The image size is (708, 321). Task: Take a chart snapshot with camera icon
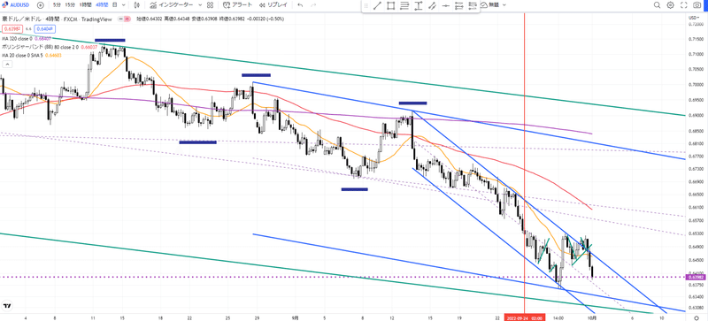coord(697,5)
